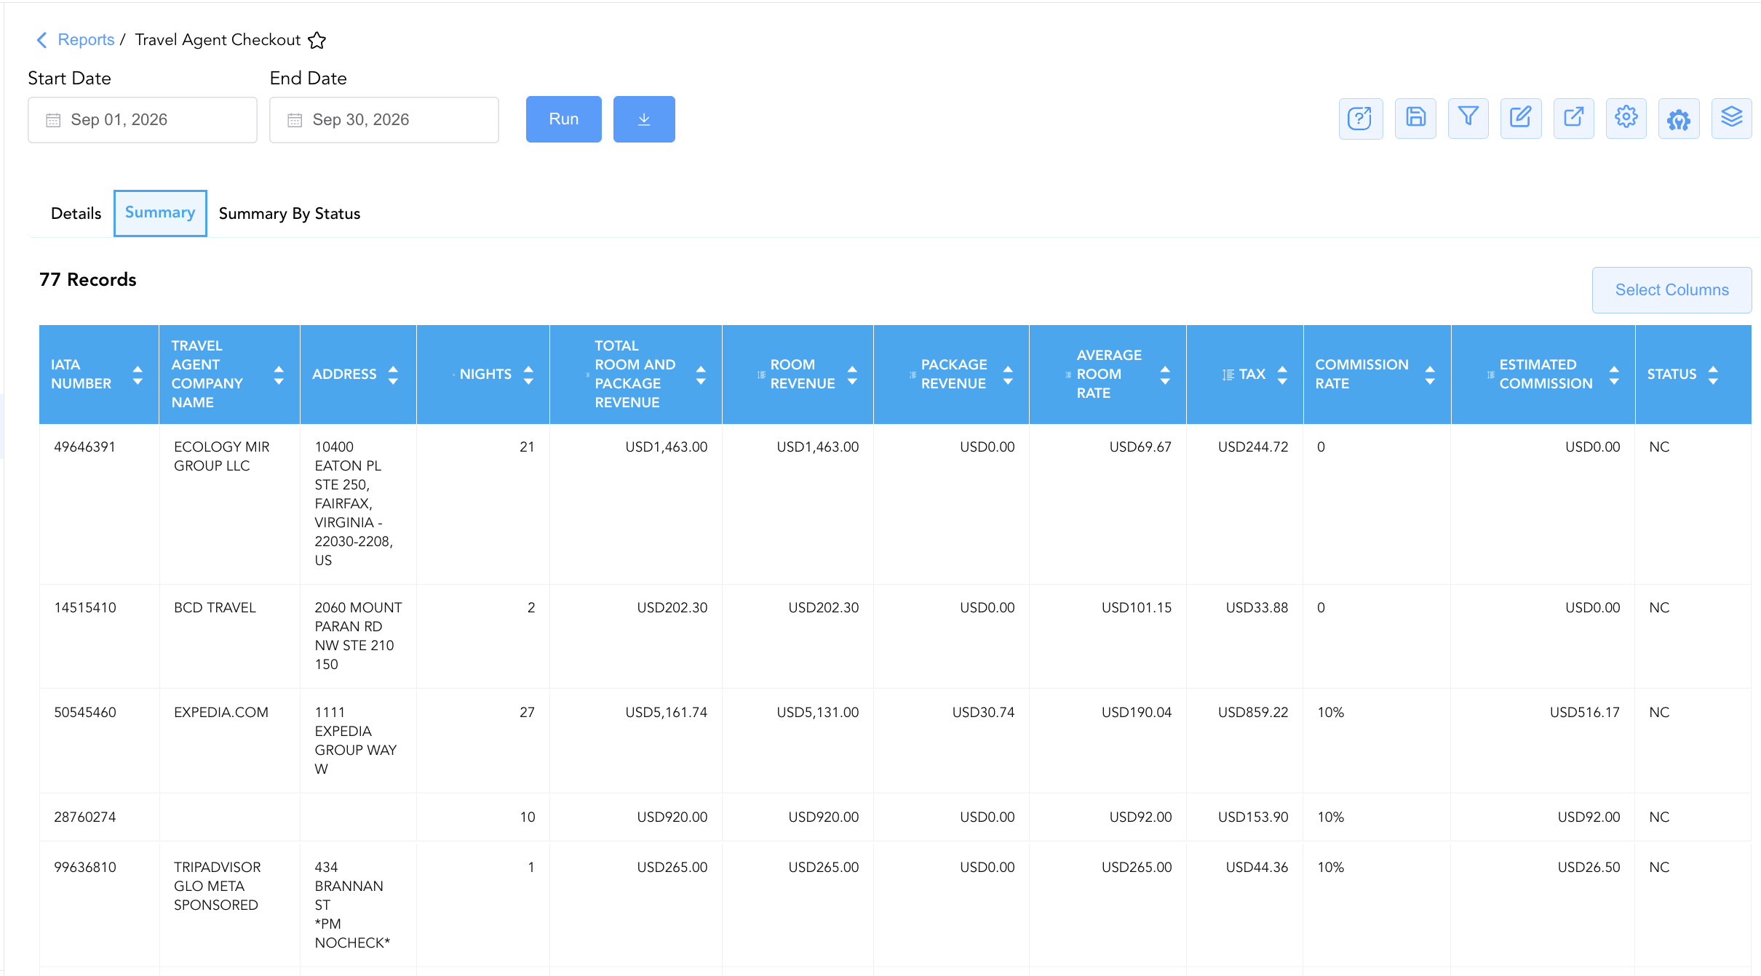Run the report
1761x976 pixels.
click(x=564, y=119)
